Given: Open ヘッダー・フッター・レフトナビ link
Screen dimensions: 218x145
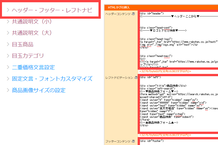Looking at the screenshot, I should [52, 10].
